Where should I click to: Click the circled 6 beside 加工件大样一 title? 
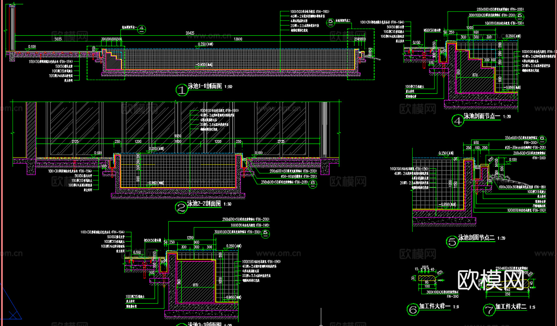[413, 309]
